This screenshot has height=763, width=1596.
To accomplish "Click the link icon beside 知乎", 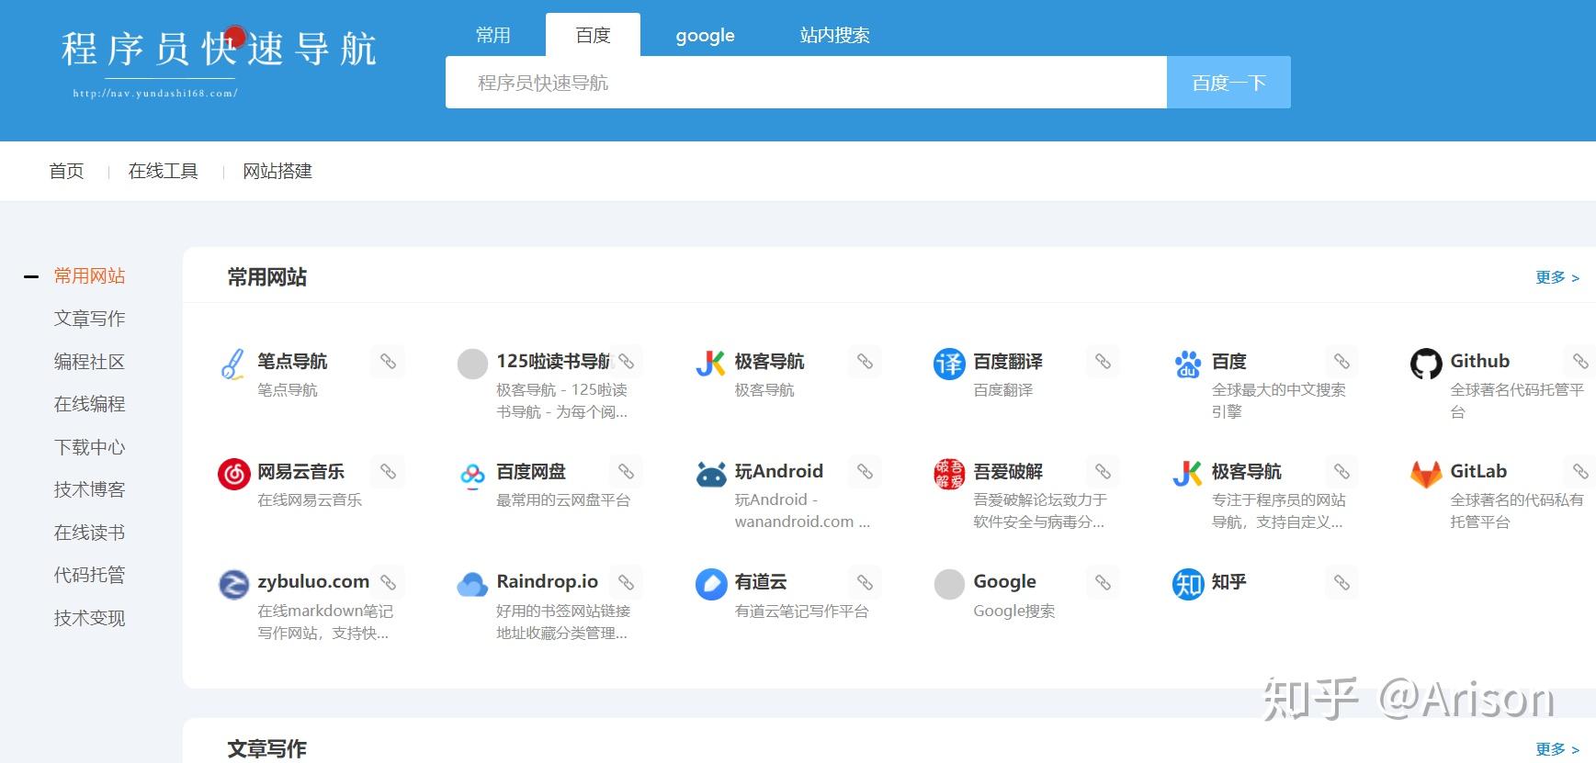I will click(x=1341, y=582).
